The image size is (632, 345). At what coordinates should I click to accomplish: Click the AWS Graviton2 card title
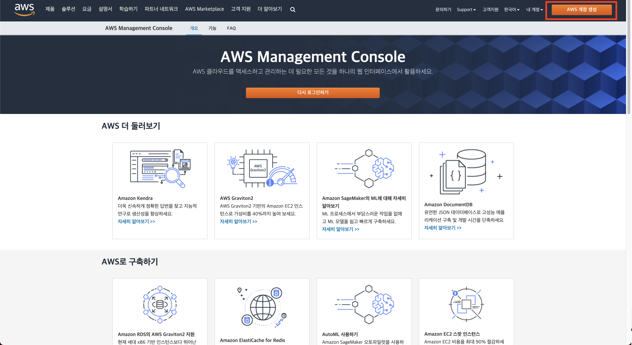(237, 198)
